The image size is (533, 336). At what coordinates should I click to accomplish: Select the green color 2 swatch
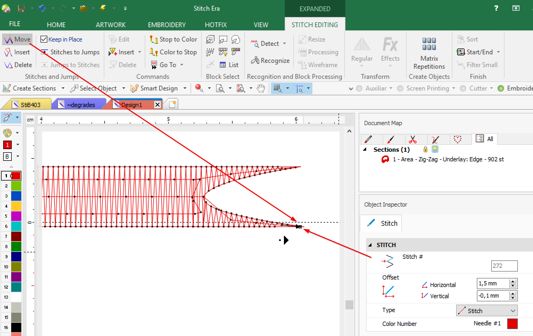(16, 186)
